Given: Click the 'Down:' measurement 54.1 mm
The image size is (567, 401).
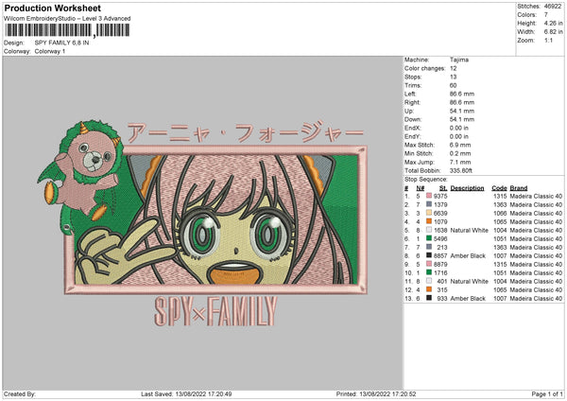Looking at the screenshot, I should (462, 119).
